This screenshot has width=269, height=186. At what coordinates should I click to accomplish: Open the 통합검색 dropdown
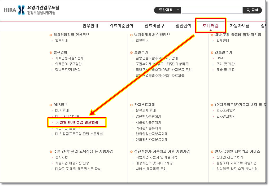167,10
